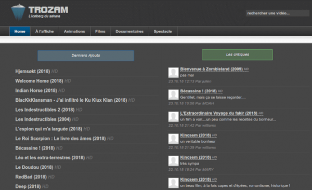The width and height of the screenshot is (312, 190).
Task: Click the Trozam iceberg logo icon
Action: pyautogui.click(x=18, y=12)
